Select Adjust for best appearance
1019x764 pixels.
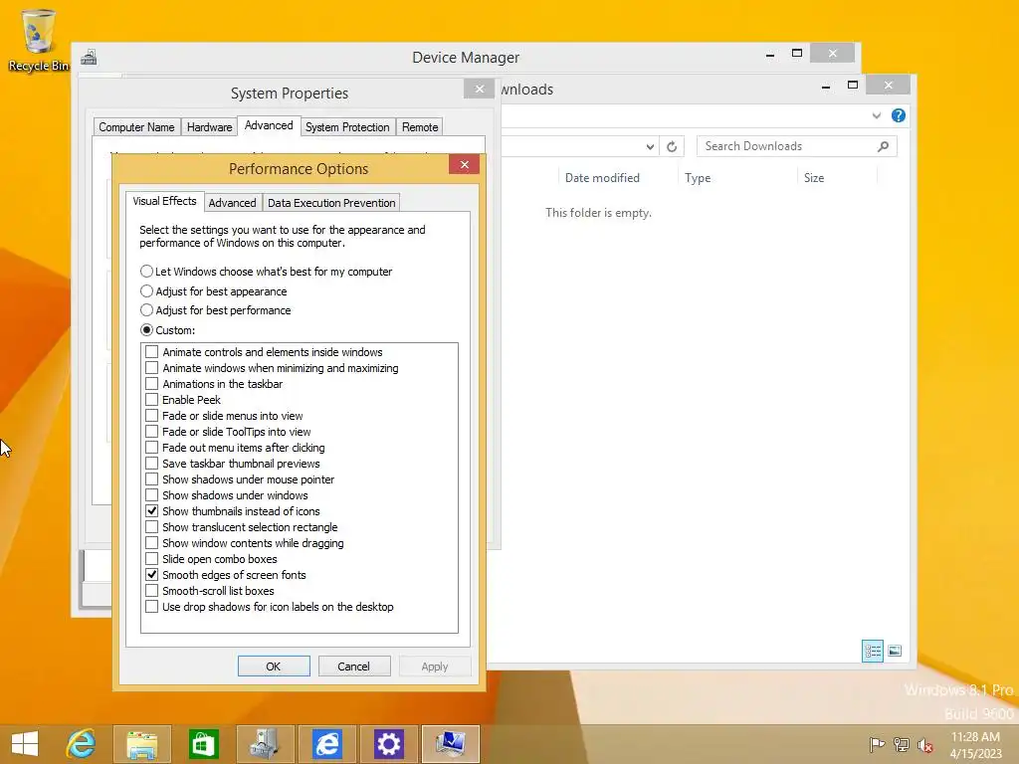tap(213, 291)
